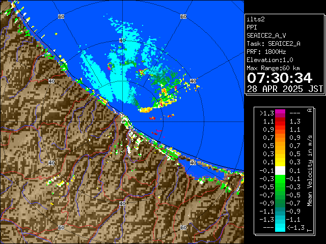This screenshot has height=244, width=326.
Task: Click the PRF: 1800Hz value
Action: [x=266, y=52]
